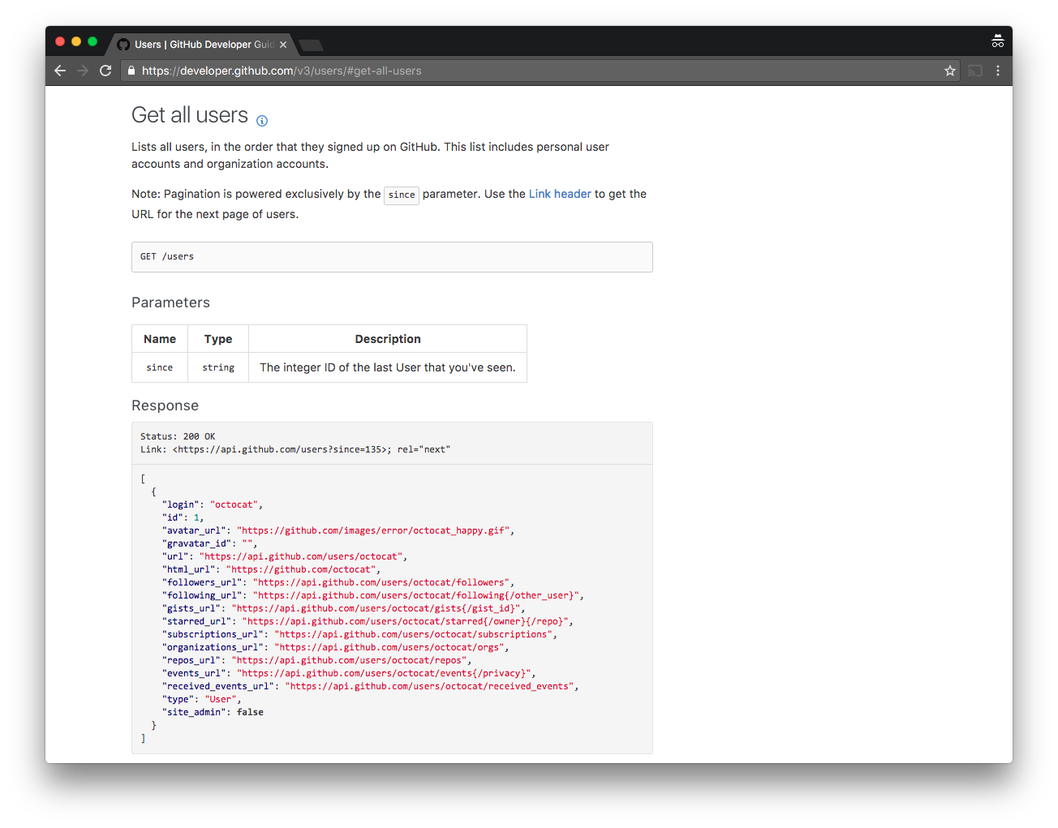This screenshot has width=1058, height=828.
Task: Select the Users | GitHub Developer Guide tab
Action: (x=204, y=45)
